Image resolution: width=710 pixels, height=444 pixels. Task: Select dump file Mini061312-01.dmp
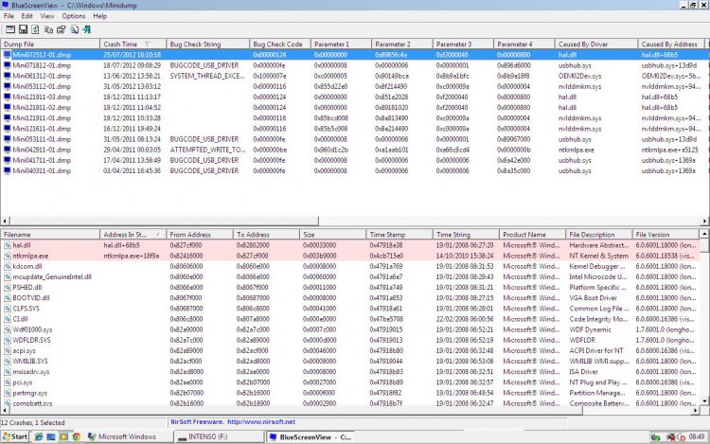pyautogui.click(x=42, y=76)
